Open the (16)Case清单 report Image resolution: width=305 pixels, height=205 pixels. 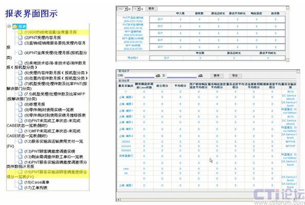pos(37,182)
